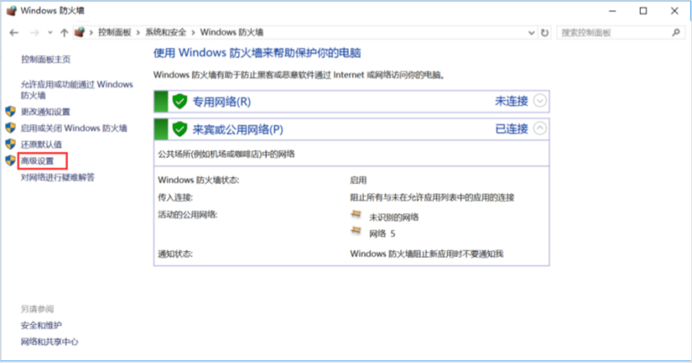
Task: Click the firewall icon in address bar
Action: (x=80, y=32)
